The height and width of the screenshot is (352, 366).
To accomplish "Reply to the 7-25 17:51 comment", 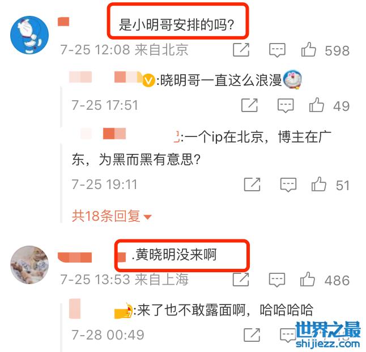I will pos(286,106).
